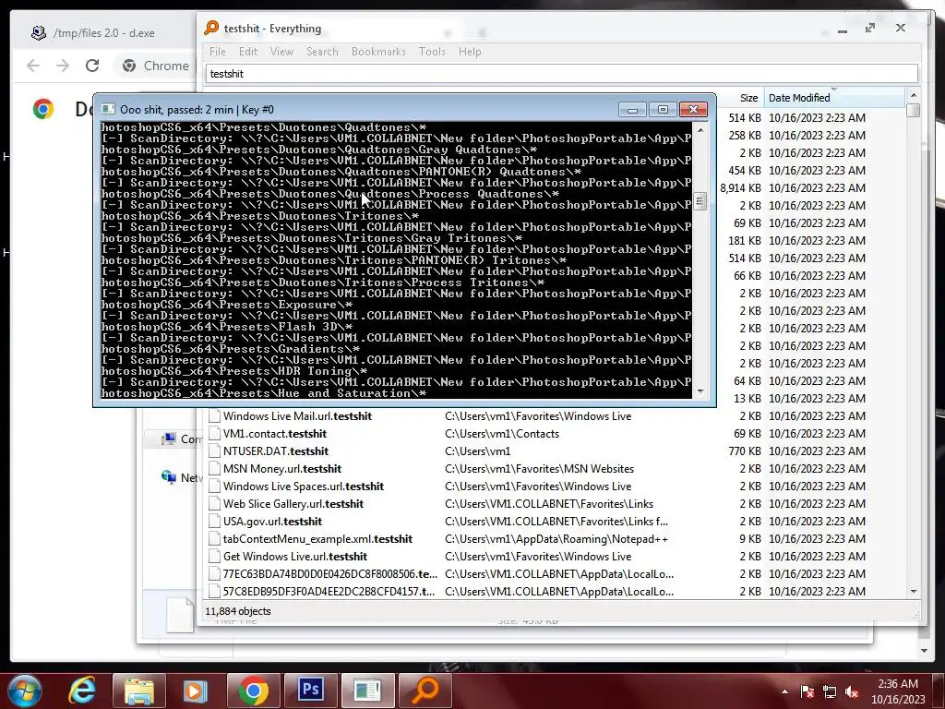The image size is (945, 709).
Task: Click the network tray icon
Action: [830, 691]
